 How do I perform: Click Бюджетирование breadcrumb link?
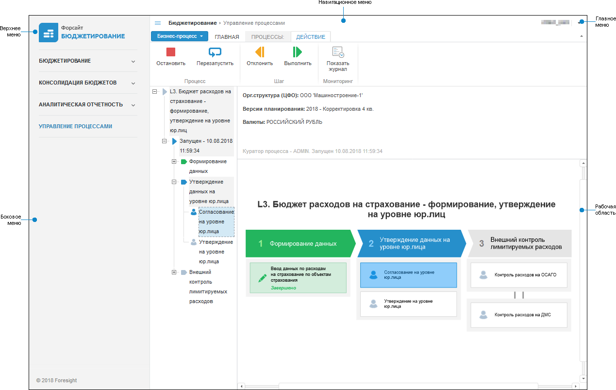pyautogui.click(x=193, y=23)
